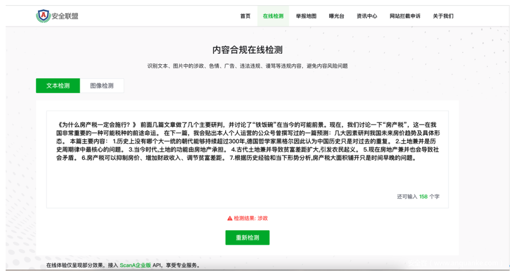Click the 安全联盟 shield logo icon
The image size is (510, 272).
click(x=43, y=16)
